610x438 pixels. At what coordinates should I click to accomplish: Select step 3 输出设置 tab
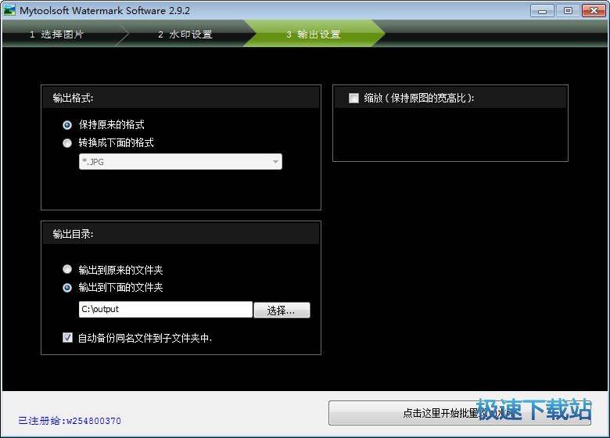(x=313, y=34)
